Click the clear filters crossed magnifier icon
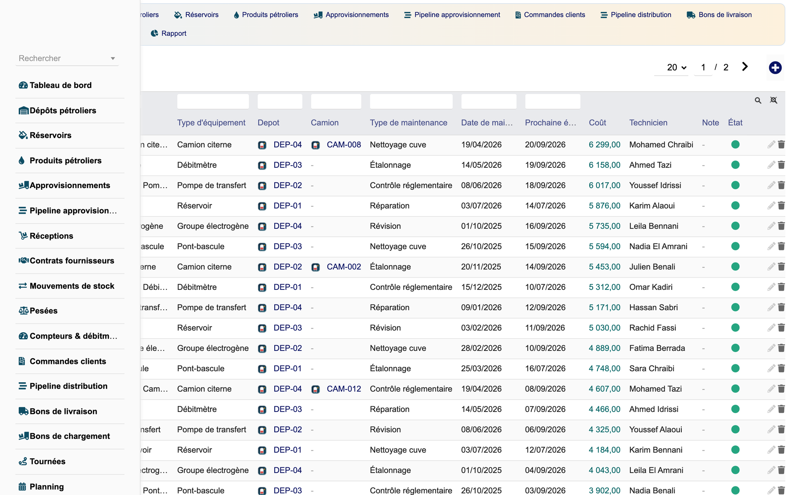The width and height of the screenshot is (793, 495). tap(773, 100)
